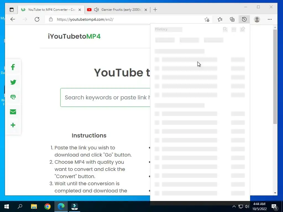The height and width of the screenshot is (212, 283).
Task: Share the page by email
Action: pyautogui.click(x=13, y=112)
